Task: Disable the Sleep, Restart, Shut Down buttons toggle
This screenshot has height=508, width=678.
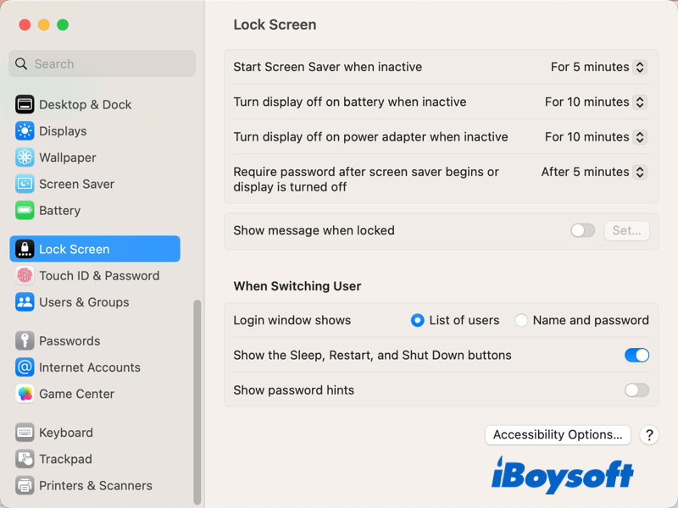Action: click(636, 356)
